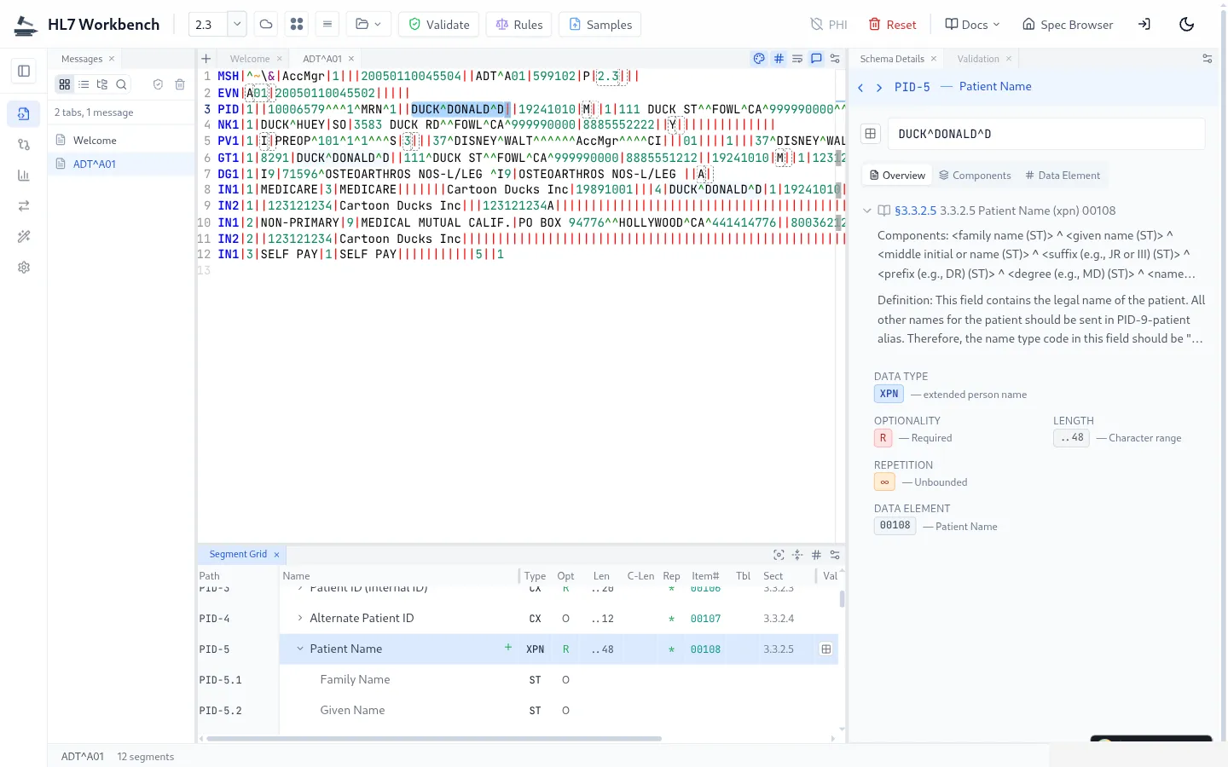Expand the PID-4 Alternate Patient ID row
This screenshot has width=1228, height=767.
coord(299,618)
